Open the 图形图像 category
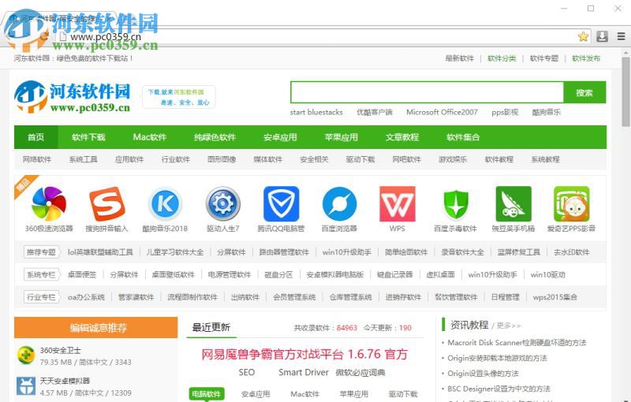This screenshot has width=631, height=402. 222,159
